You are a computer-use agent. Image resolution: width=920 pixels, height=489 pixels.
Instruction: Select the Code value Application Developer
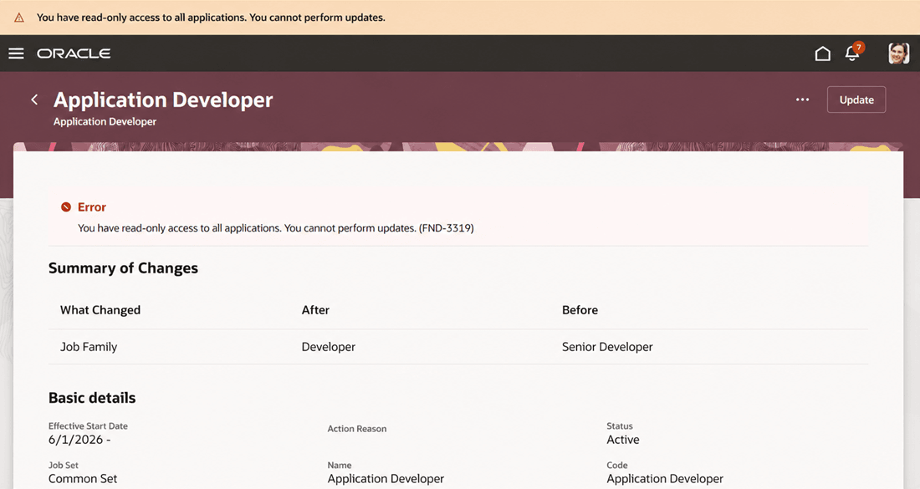point(665,478)
